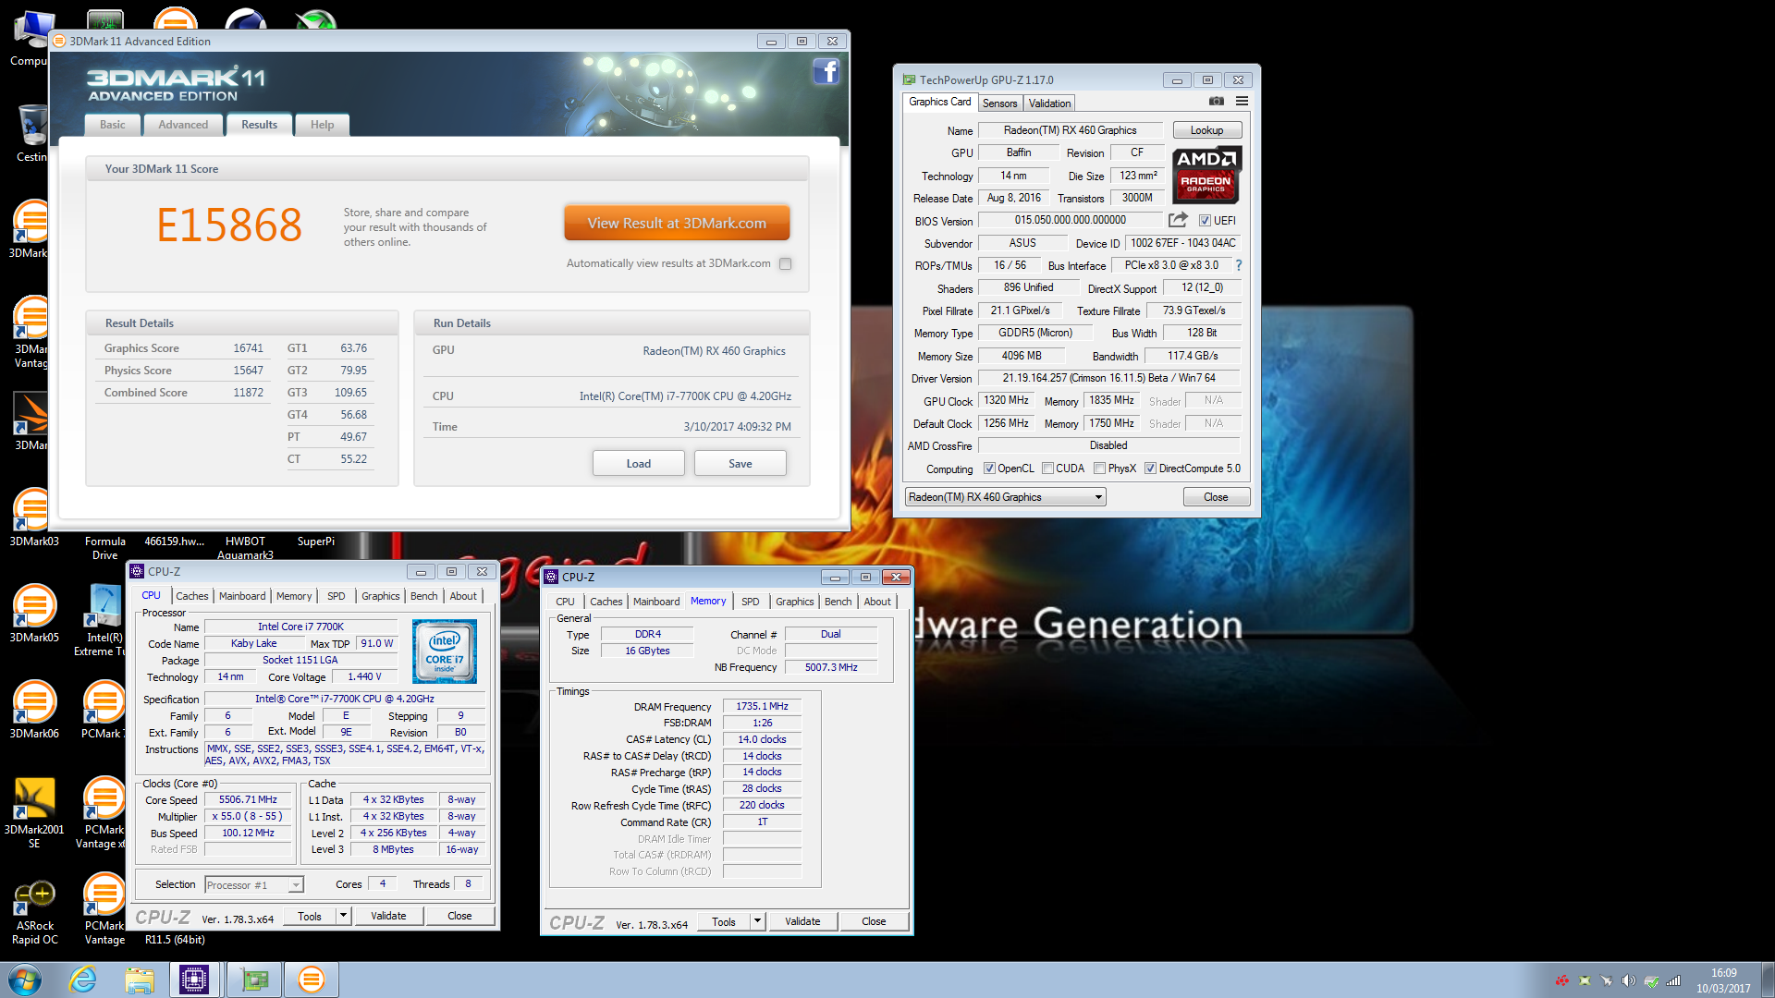Click Save button in Run Details
Image resolution: width=1775 pixels, height=998 pixels.
coord(741,464)
